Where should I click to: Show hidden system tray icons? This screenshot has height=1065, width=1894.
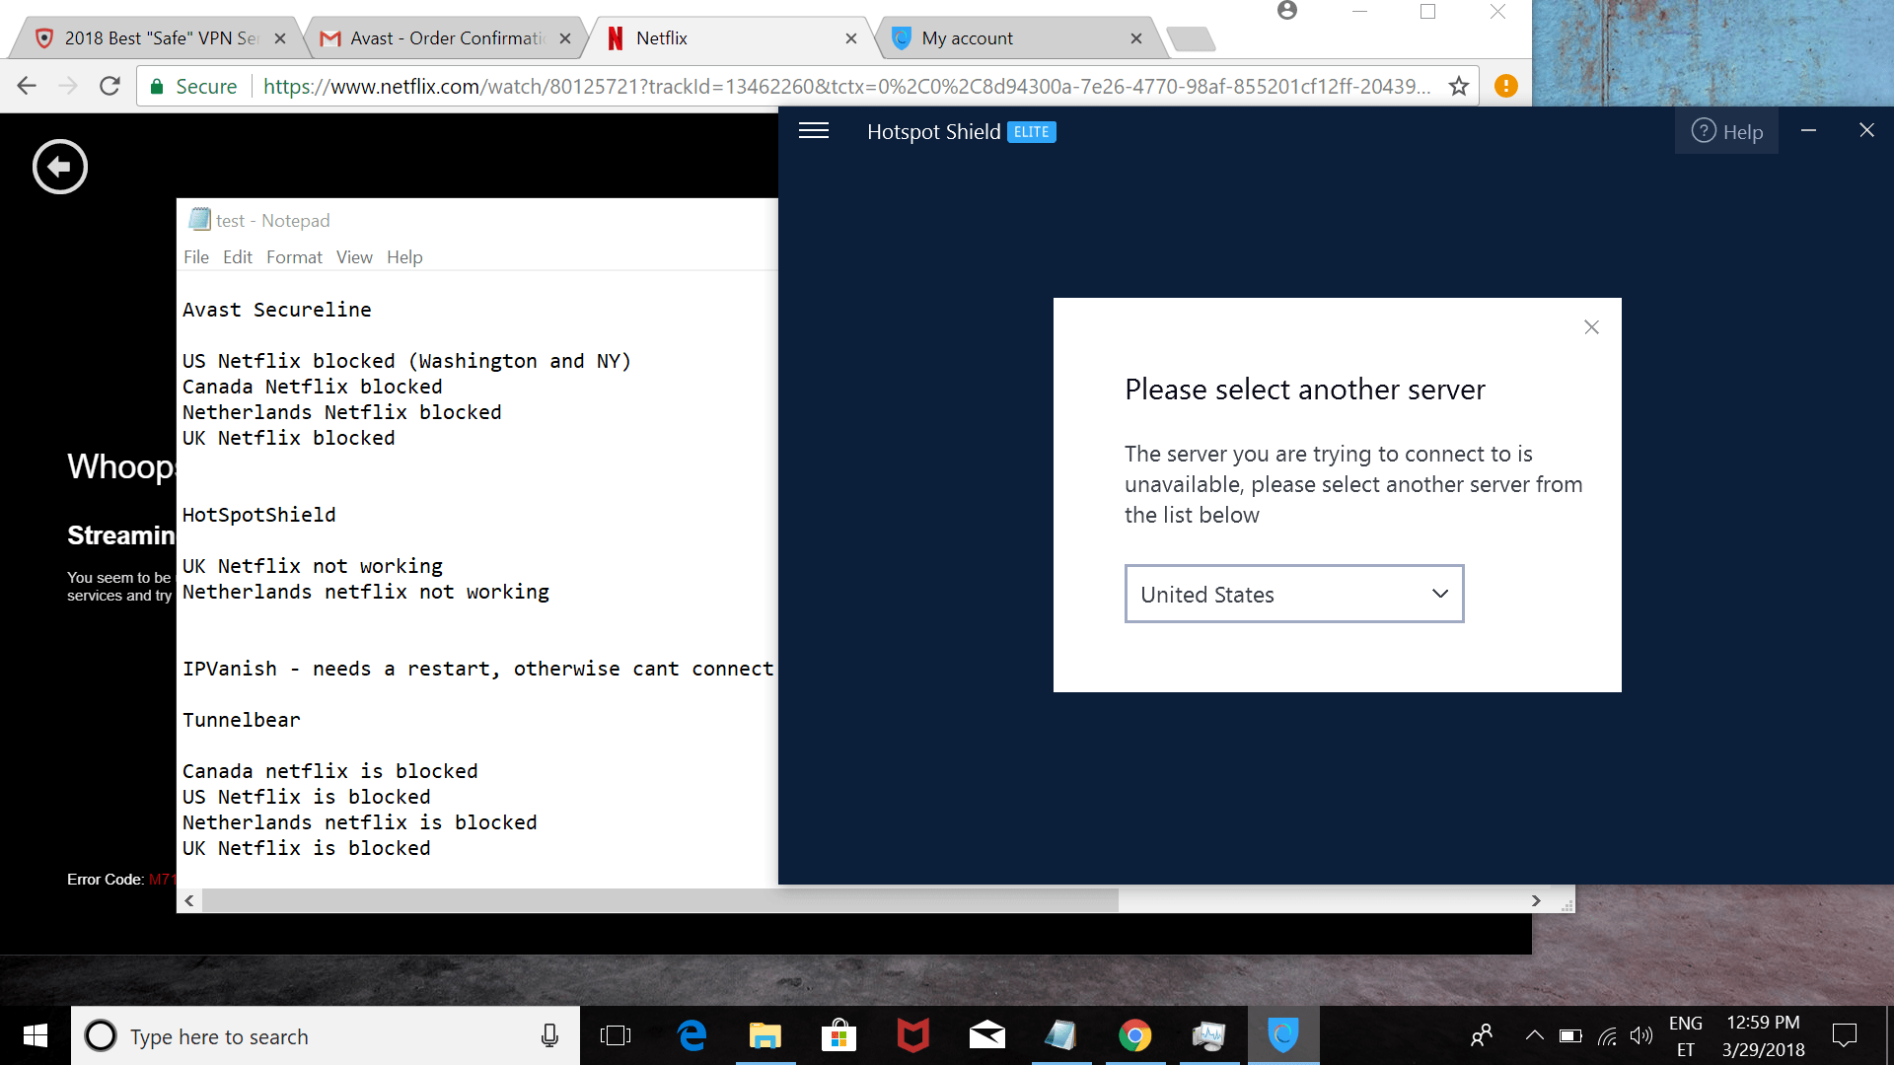point(1534,1035)
